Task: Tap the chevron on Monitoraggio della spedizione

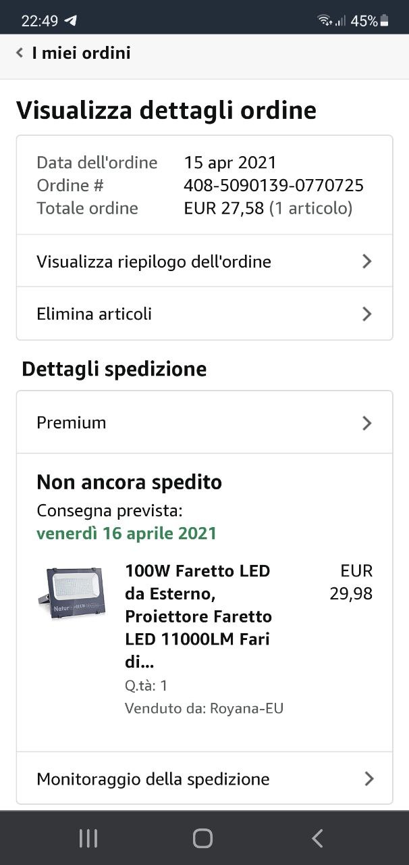Action: tap(369, 778)
